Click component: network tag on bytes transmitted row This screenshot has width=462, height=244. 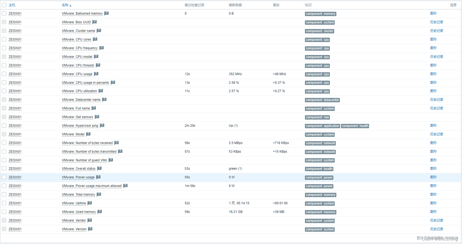click(x=320, y=152)
